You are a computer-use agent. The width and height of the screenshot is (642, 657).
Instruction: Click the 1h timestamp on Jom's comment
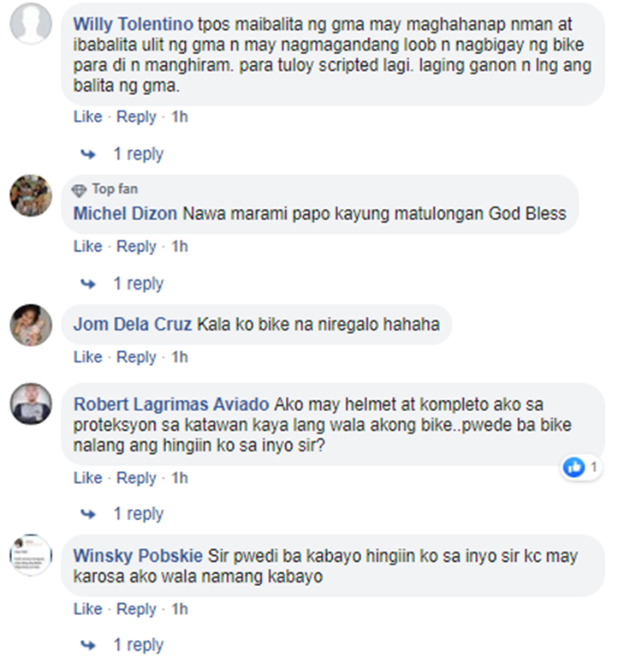tap(180, 357)
